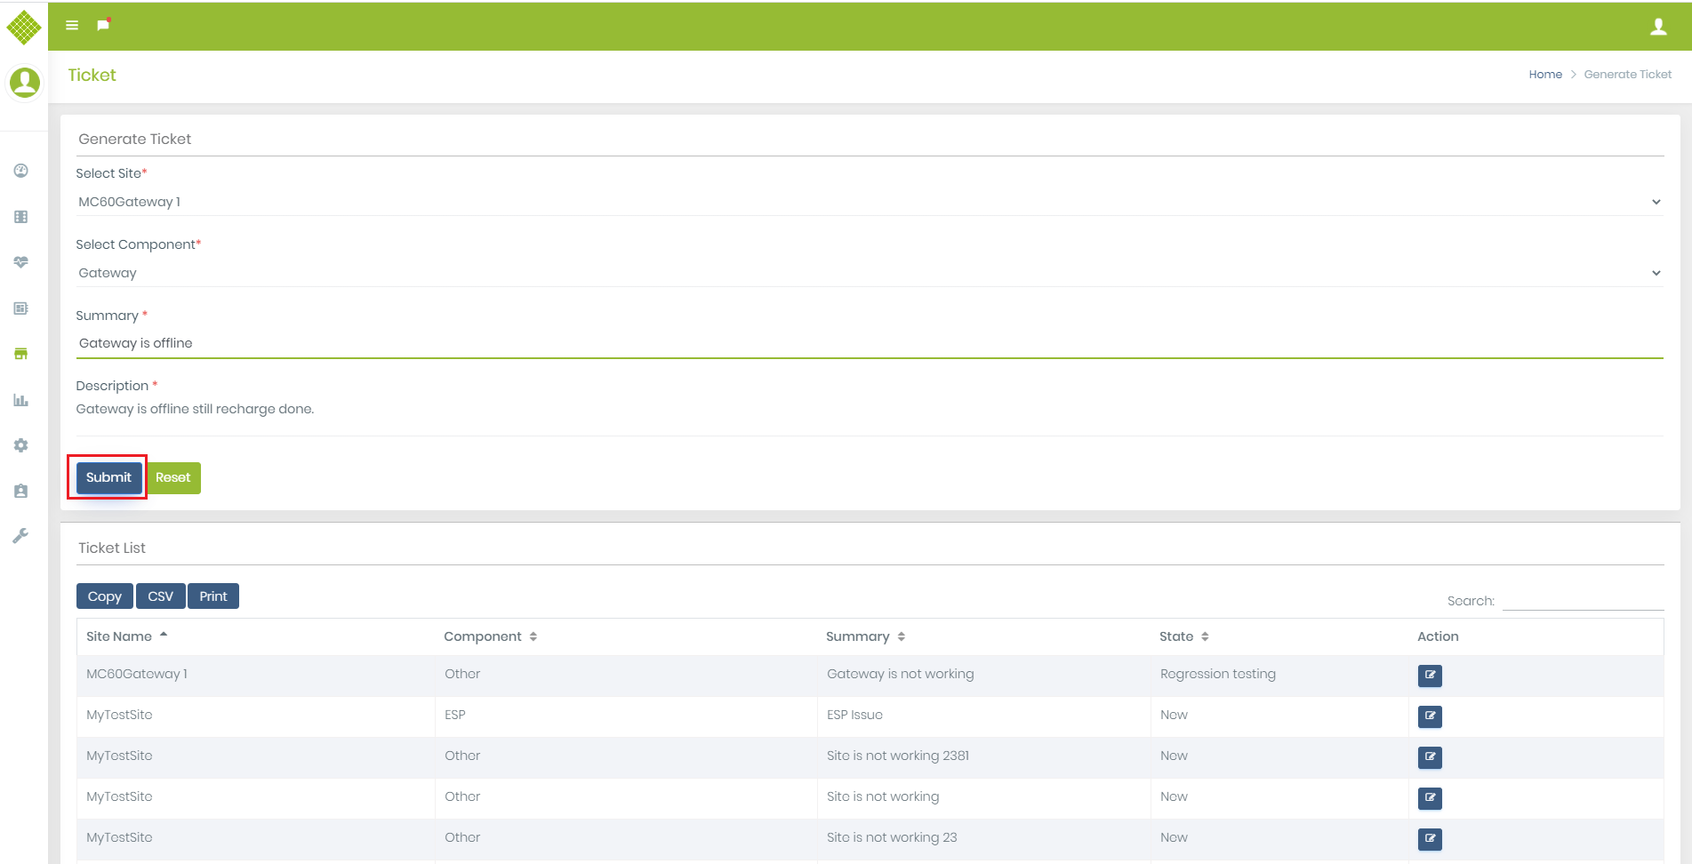Expand the Select Site dropdown
The height and width of the screenshot is (864, 1692).
pos(869,202)
